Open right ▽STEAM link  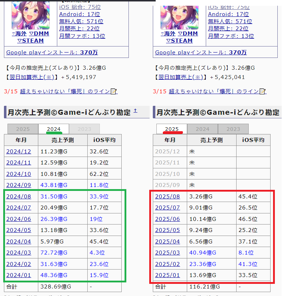click(179, 41)
